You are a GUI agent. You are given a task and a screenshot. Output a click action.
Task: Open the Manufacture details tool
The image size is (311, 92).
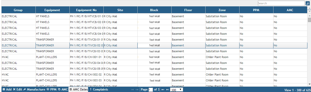point(34,89)
